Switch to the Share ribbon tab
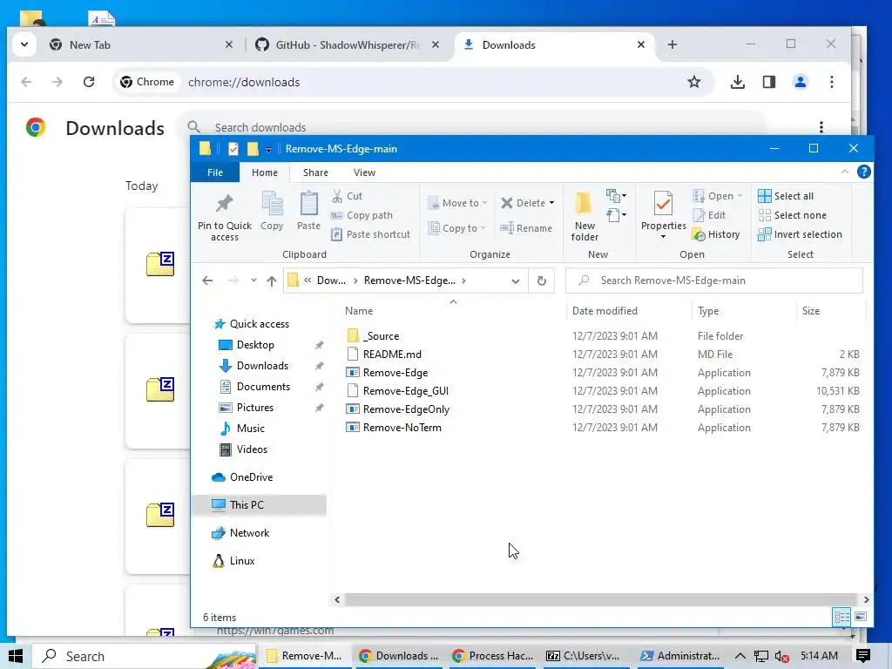 315,172
